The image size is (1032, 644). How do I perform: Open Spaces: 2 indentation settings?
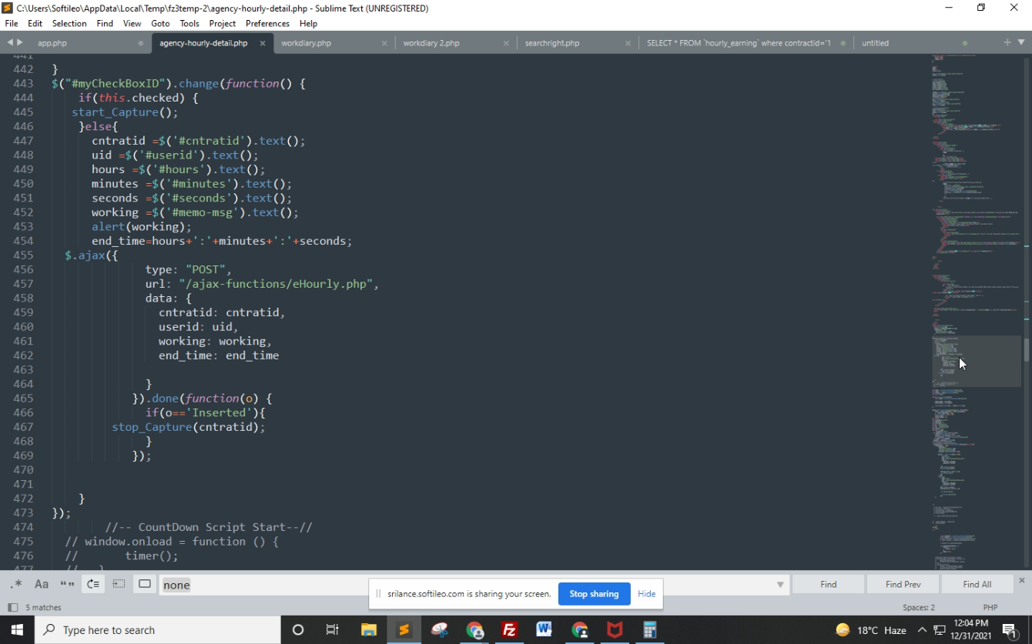pos(918,607)
